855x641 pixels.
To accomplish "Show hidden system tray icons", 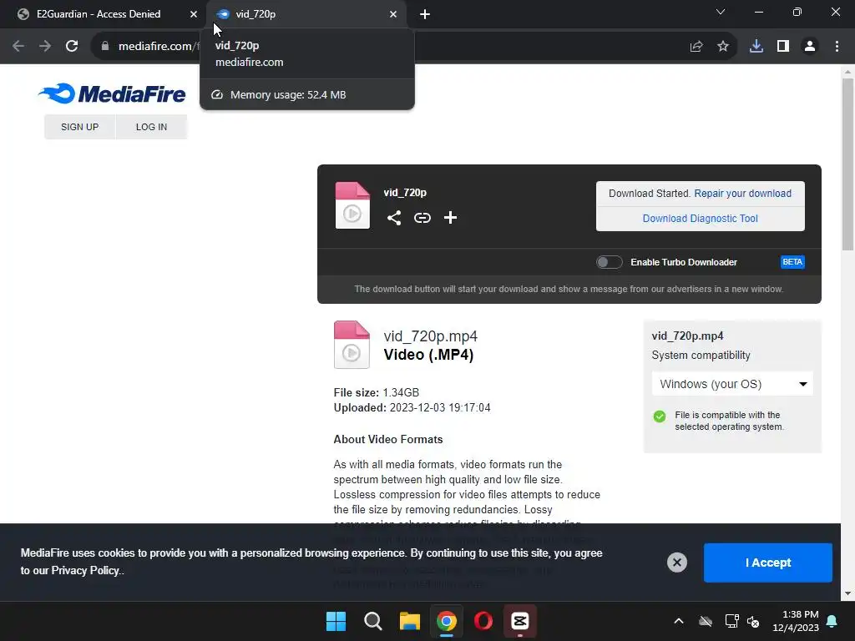I will click(679, 621).
